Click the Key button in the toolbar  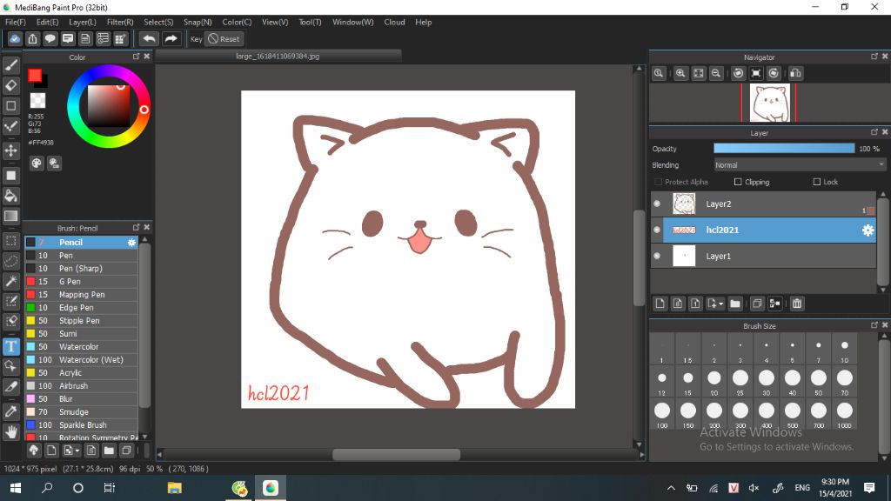[196, 38]
